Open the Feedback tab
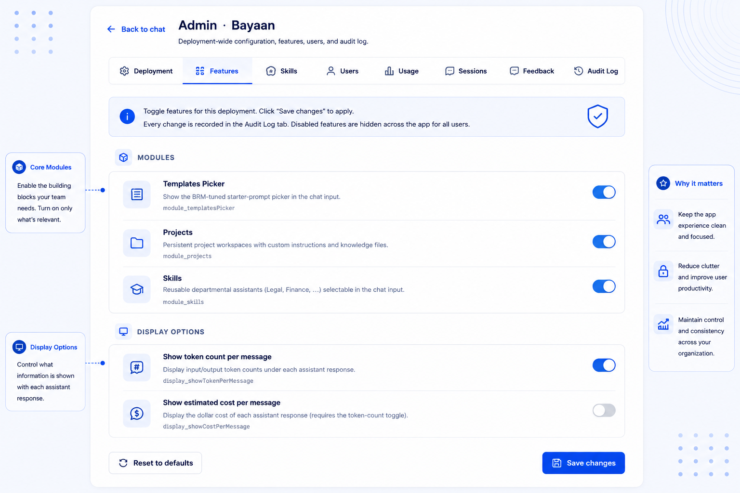Viewport: 740px width, 493px height. point(532,71)
